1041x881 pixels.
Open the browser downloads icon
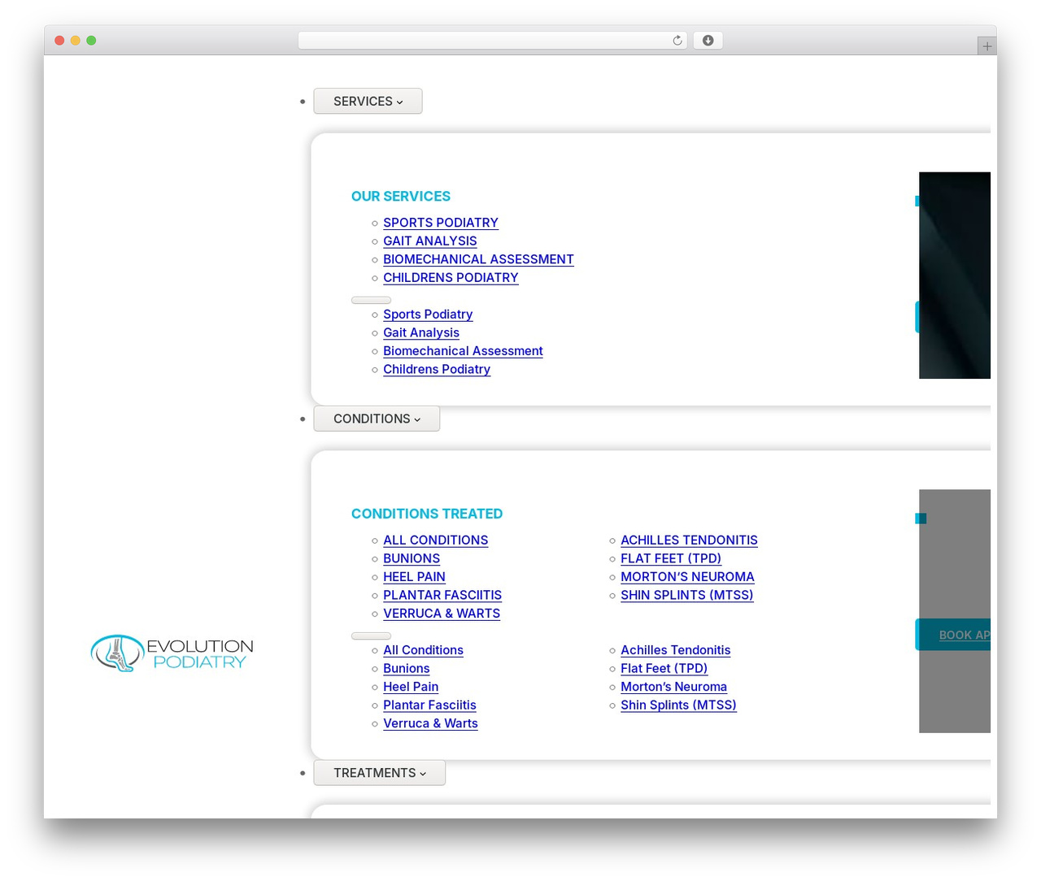tap(708, 41)
